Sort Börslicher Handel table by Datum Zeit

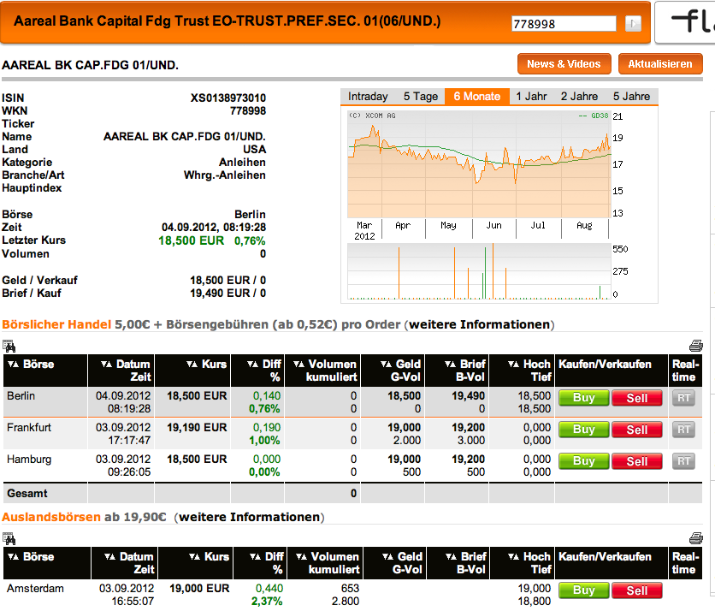(126, 370)
